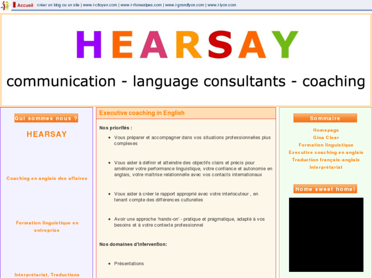Click the banner tagline 'communication - language consultants - coaching'
This screenshot has width=372, height=278.
click(186, 82)
